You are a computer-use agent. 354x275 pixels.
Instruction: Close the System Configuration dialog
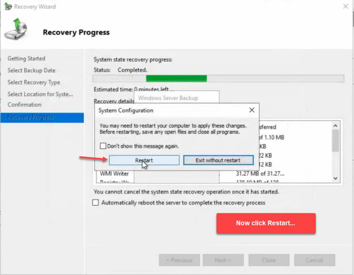252,110
